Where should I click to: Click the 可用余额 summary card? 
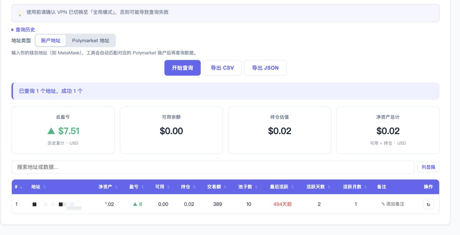pyautogui.click(x=171, y=130)
